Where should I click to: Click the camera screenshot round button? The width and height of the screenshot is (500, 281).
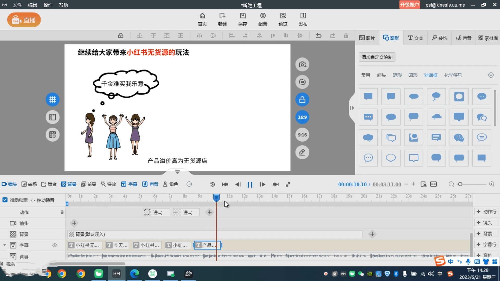pyautogui.click(x=302, y=64)
